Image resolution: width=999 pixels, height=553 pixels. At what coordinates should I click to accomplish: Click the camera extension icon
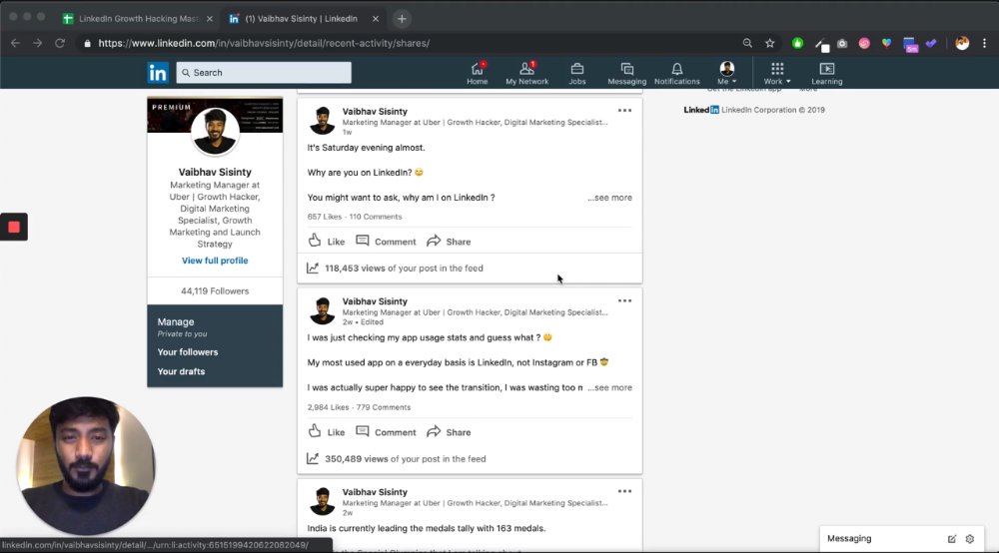(842, 43)
